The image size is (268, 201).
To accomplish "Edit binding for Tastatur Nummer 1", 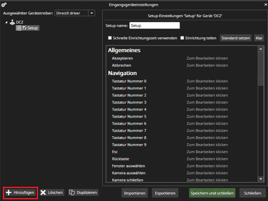I will (207, 88).
